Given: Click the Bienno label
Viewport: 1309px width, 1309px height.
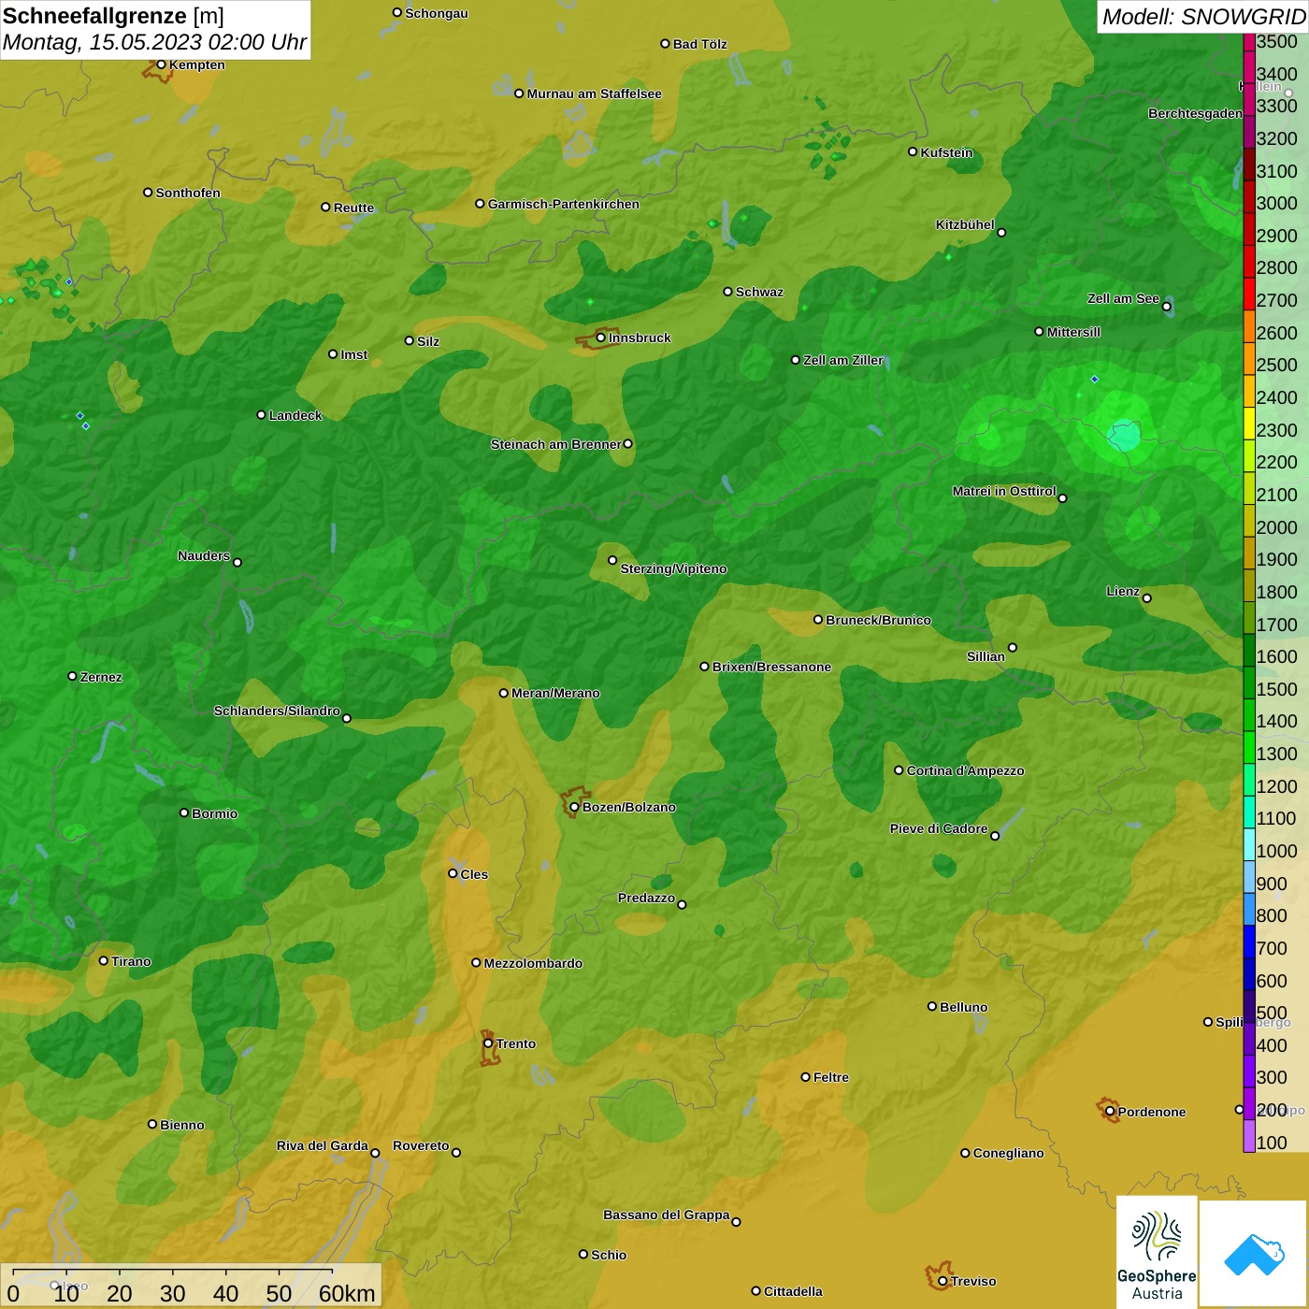Looking at the screenshot, I should [181, 1125].
